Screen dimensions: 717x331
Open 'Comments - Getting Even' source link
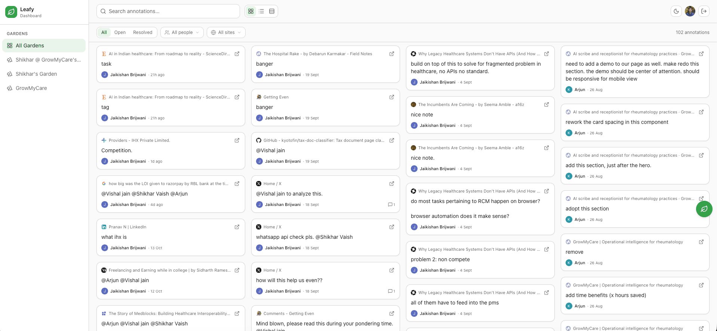289,313
